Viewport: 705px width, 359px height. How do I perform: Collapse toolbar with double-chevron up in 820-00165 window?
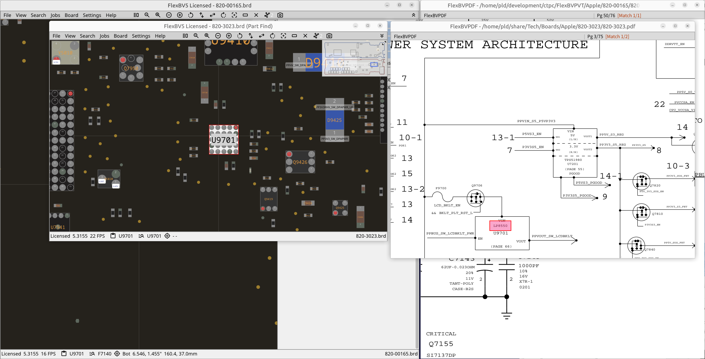(414, 15)
